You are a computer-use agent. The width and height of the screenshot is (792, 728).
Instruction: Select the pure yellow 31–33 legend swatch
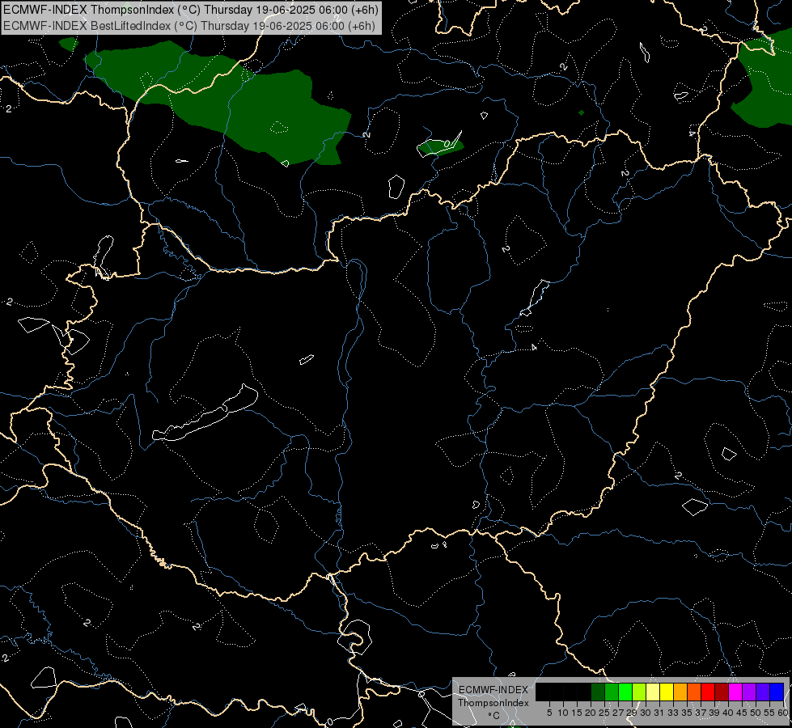667,692
